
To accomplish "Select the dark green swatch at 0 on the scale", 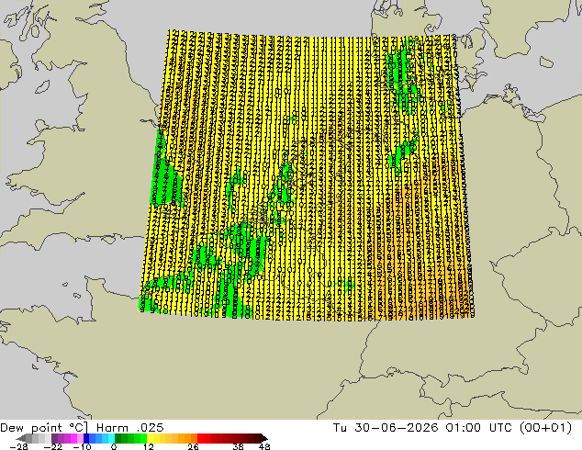I will point(118,438).
